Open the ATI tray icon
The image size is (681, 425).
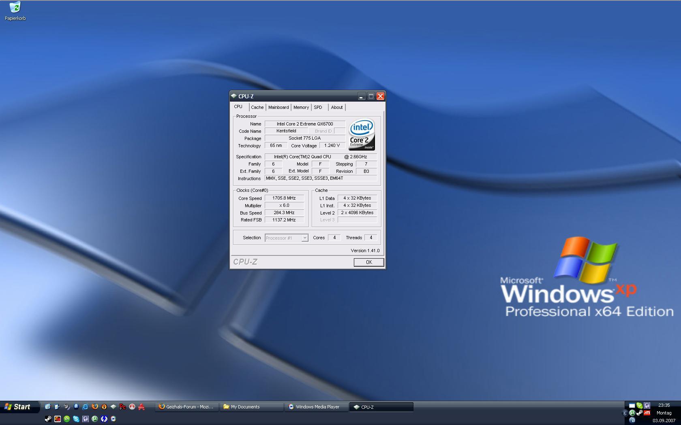[x=647, y=413]
